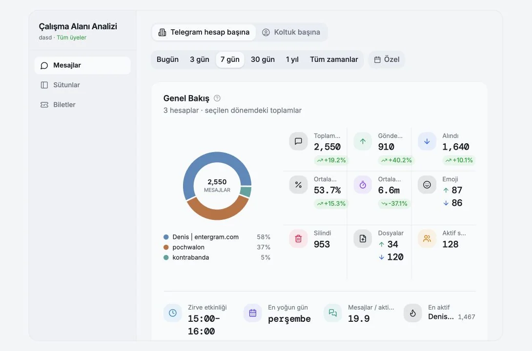Click the Silindi value 953
The image size is (532, 351).
(322, 244)
